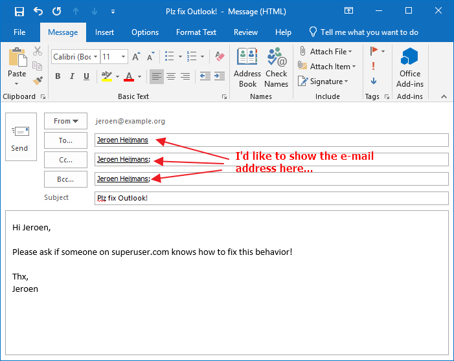454x361 pixels.
Task: Save the message using the floppy disk icon
Action: 19,12
